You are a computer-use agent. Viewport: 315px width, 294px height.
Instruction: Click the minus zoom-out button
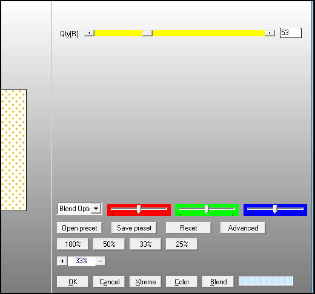tap(101, 261)
